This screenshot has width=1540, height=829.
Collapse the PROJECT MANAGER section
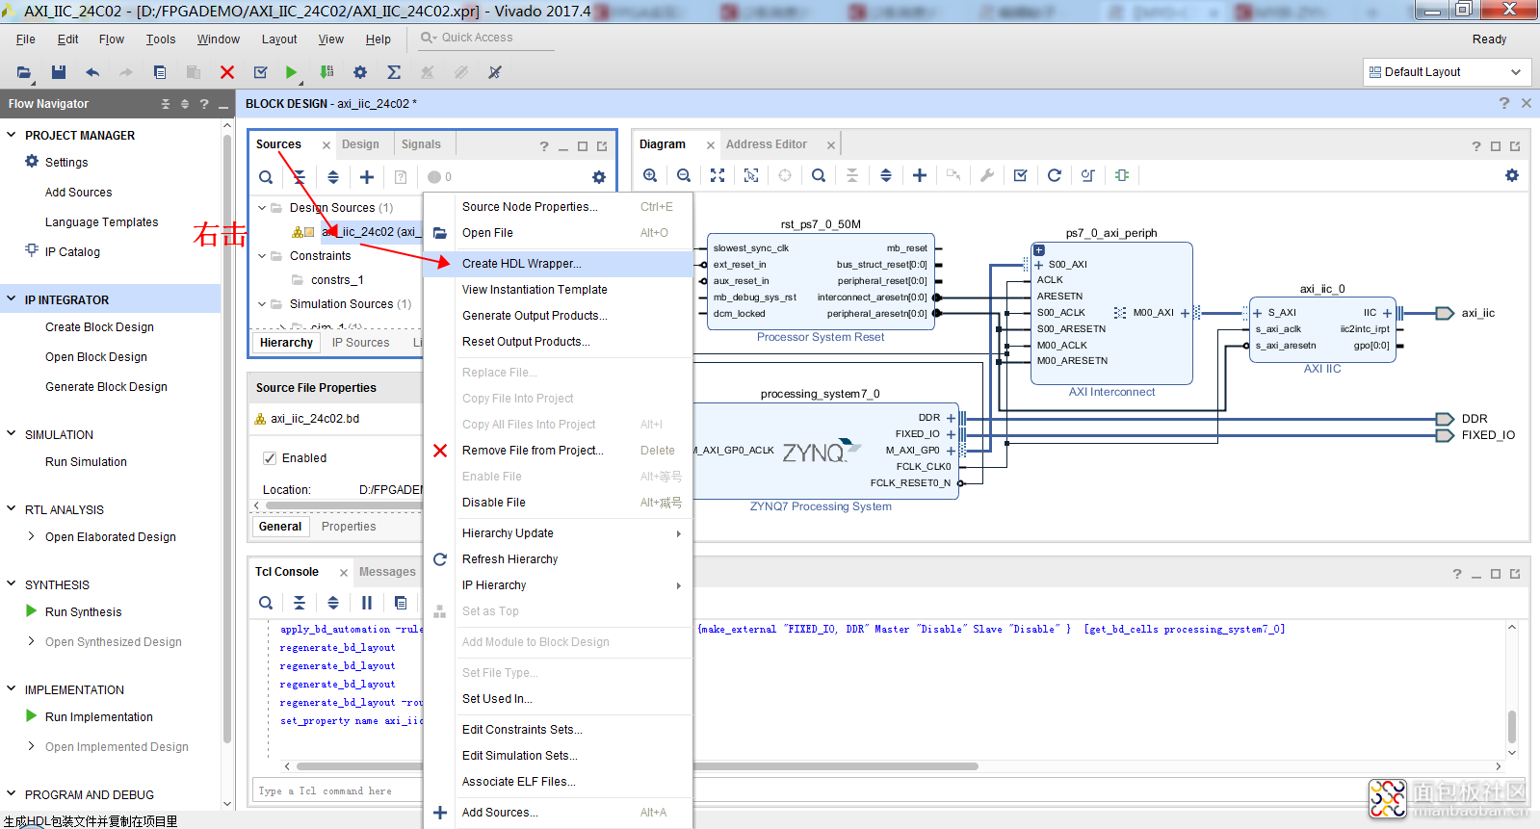(x=12, y=135)
